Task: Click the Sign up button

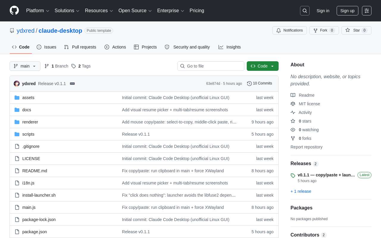Action: coord(347,11)
